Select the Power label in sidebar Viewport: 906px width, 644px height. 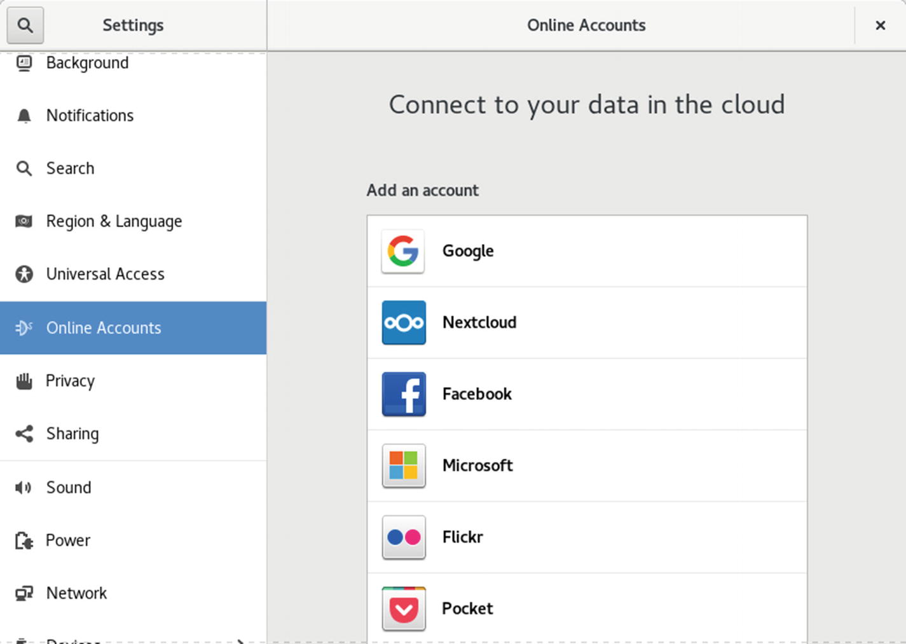(68, 540)
